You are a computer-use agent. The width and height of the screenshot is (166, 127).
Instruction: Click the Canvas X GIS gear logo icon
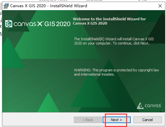click(x=9, y=24)
